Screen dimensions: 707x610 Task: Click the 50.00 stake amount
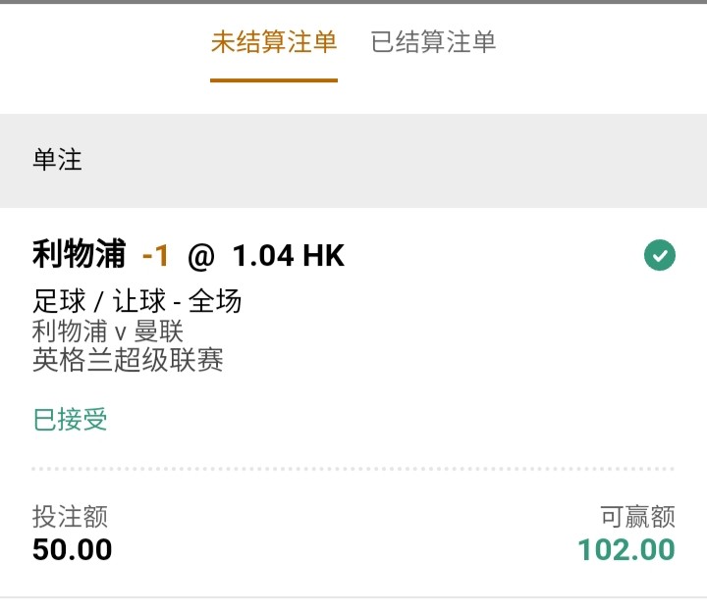pyautogui.click(x=72, y=549)
